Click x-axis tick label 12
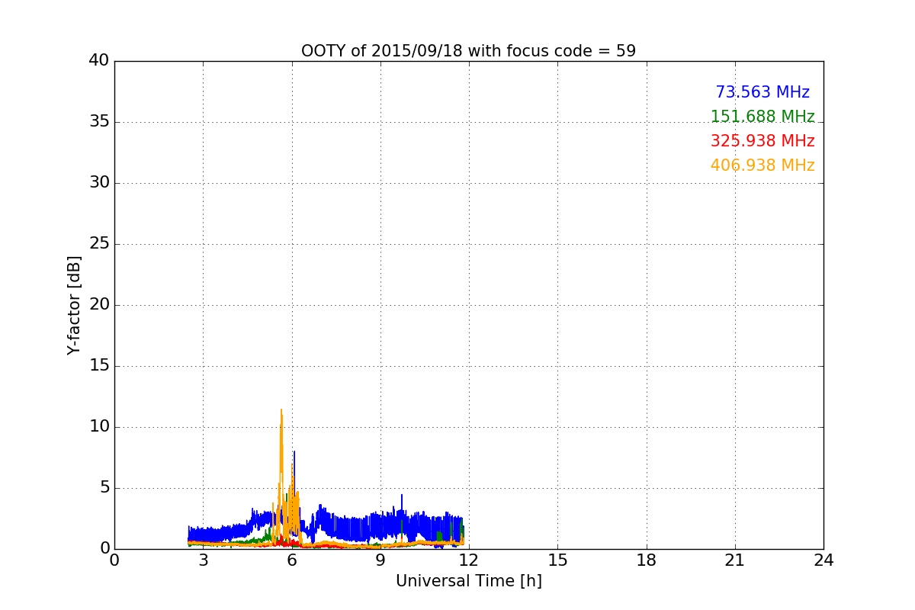The width and height of the screenshot is (915, 610). [x=469, y=560]
